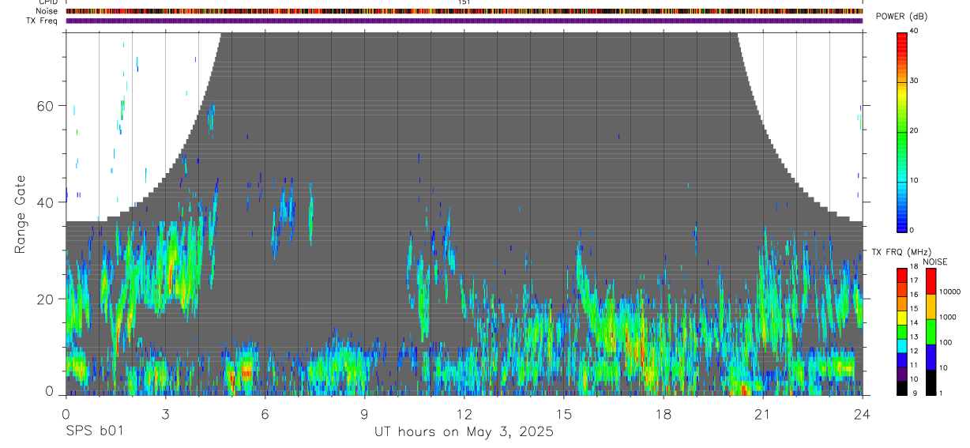This screenshot has height=448, width=970.
Task: Click the Noise color strip at the top of the plot
Action: click(x=464, y=12)
